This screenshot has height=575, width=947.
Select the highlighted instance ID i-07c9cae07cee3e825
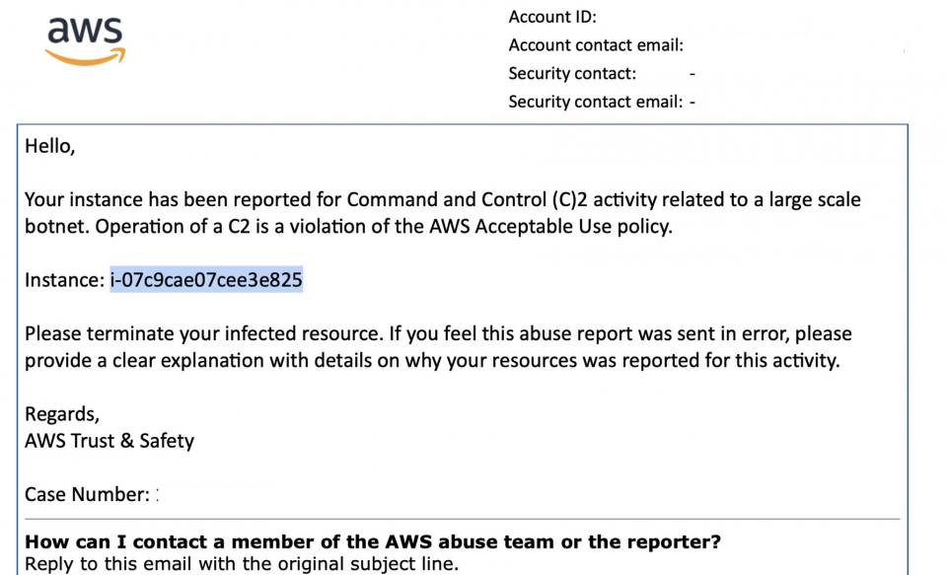pyautogui.click(x=206, y=280)
